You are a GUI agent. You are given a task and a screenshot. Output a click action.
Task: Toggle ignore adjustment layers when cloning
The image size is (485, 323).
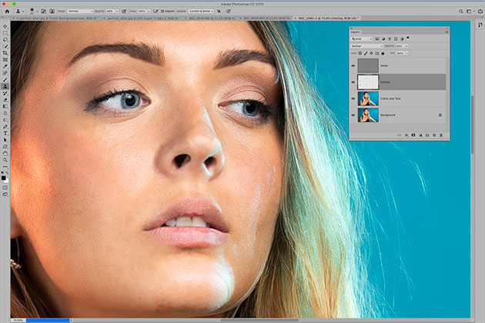click(219, 11)
